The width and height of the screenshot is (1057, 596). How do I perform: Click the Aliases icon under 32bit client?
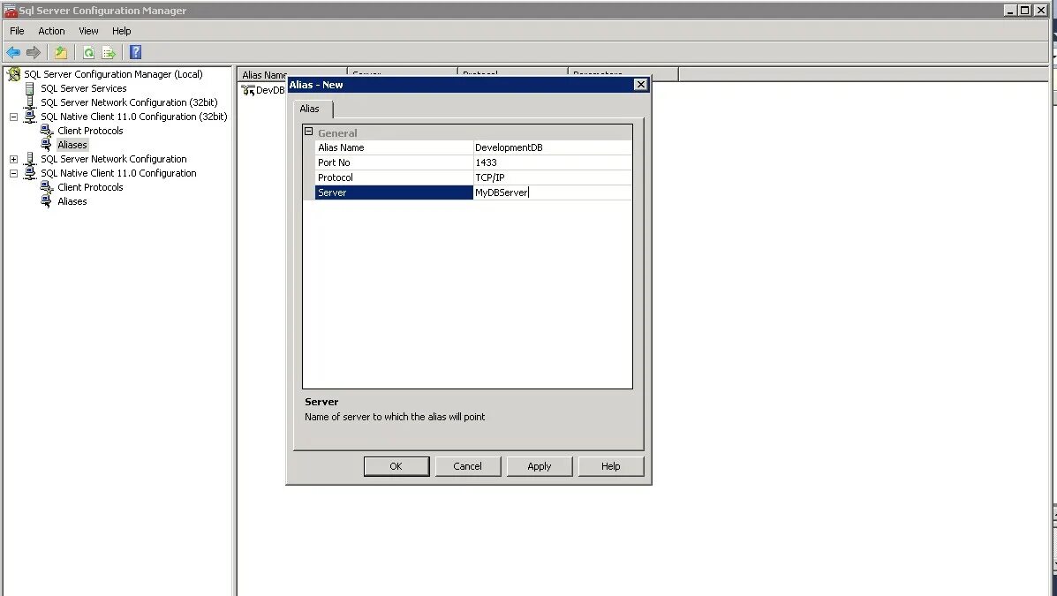pyautogui.click(x=47, y=145)
